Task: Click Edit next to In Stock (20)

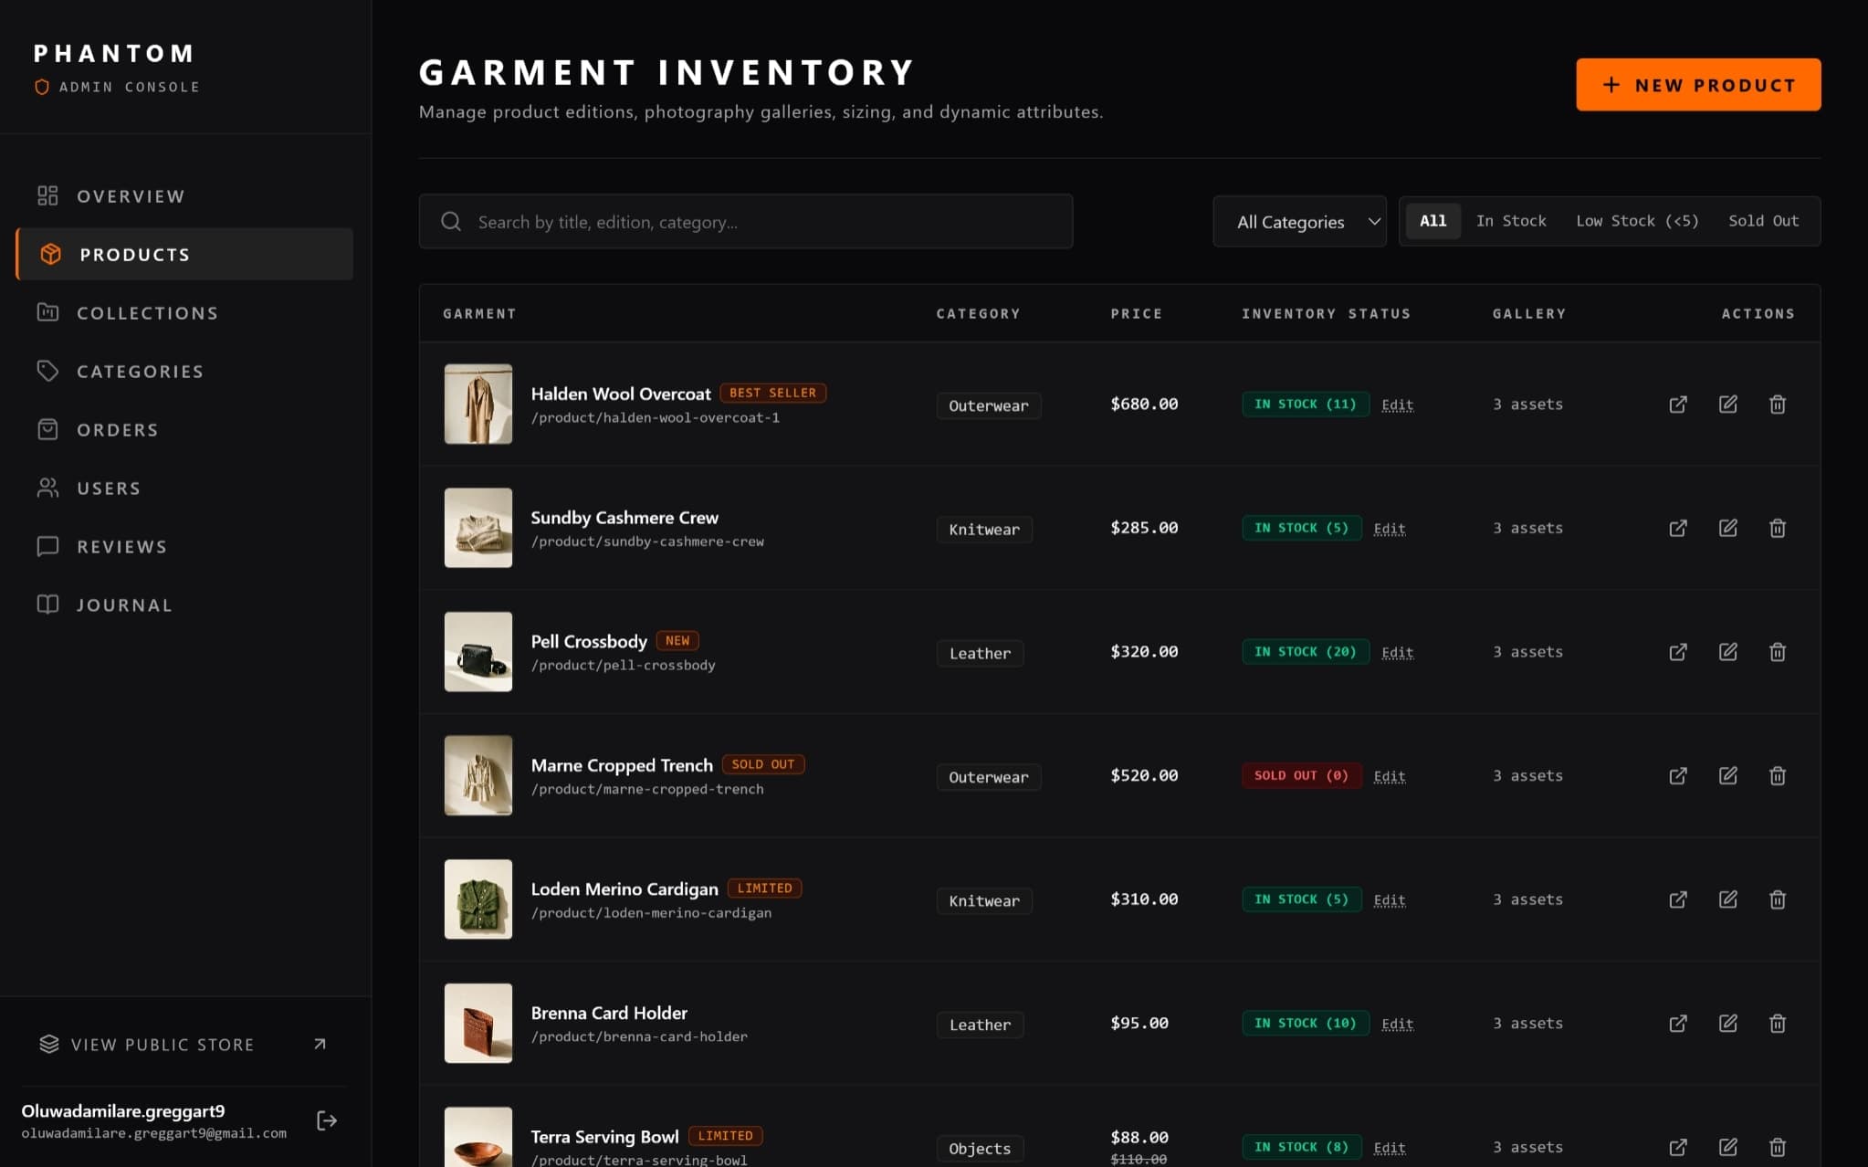Action: (1397, 652)
